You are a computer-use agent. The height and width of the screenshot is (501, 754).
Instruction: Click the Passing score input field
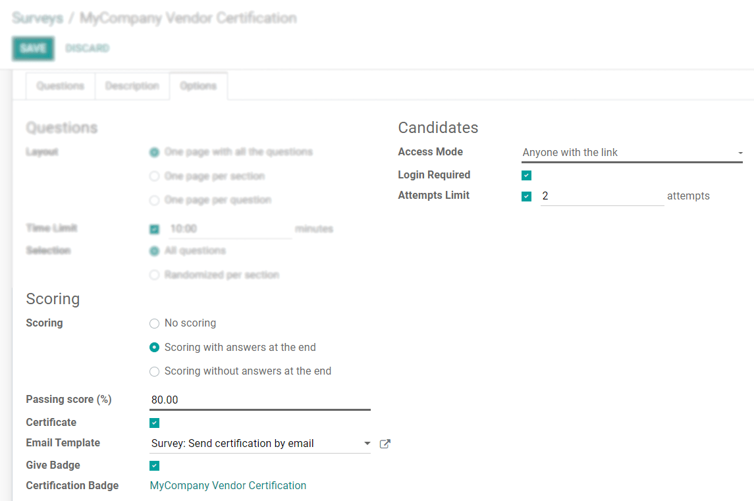coord(259,400)
